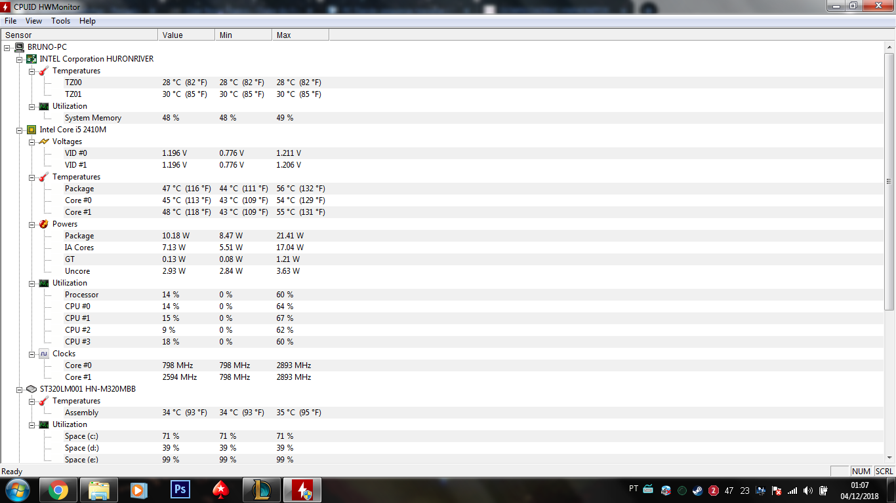Click the NUM status bar indicator
896x503 pixels.
tap(861, 472)
